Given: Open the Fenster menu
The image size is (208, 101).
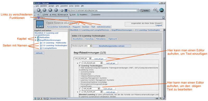Looking at the screenshot, I should (77, 6).
